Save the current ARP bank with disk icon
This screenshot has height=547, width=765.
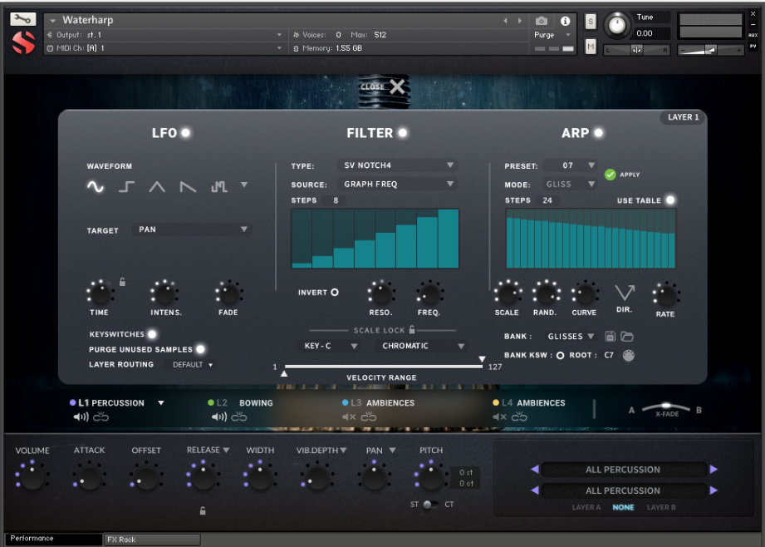click(x=612, y=334)
